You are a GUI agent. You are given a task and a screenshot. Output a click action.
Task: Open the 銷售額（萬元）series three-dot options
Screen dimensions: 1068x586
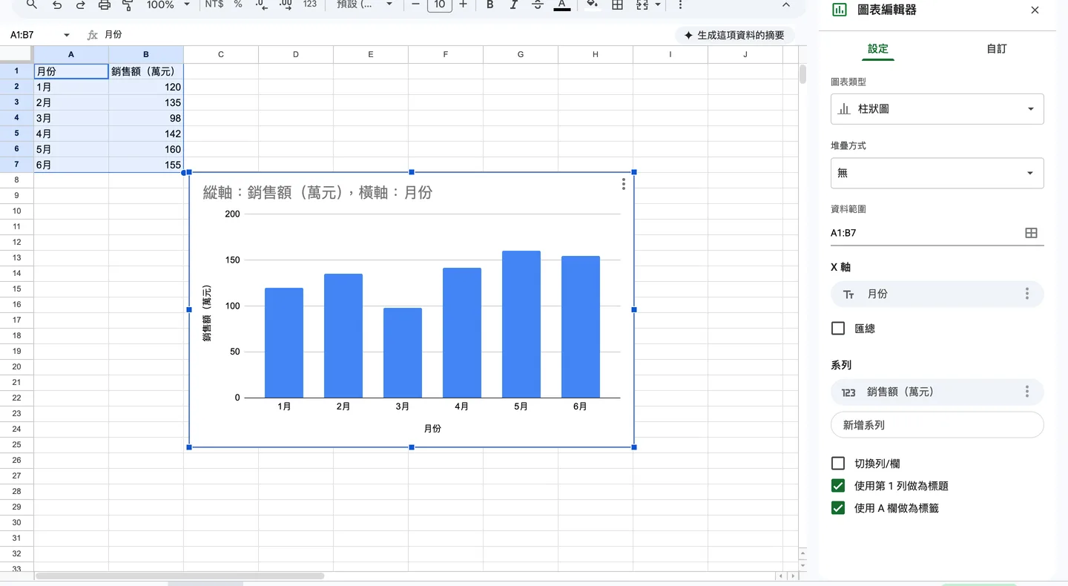coord(1027,392)
